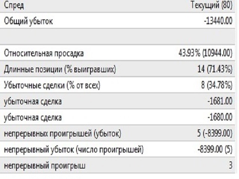Select the -1681.00 value

pos(220,101)
